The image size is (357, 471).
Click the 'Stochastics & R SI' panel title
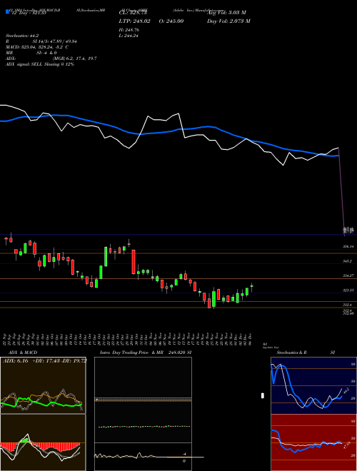[x=306, y=353]
